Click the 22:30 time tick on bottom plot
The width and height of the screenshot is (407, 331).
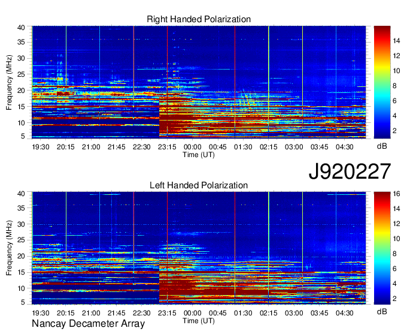[142, 313]
